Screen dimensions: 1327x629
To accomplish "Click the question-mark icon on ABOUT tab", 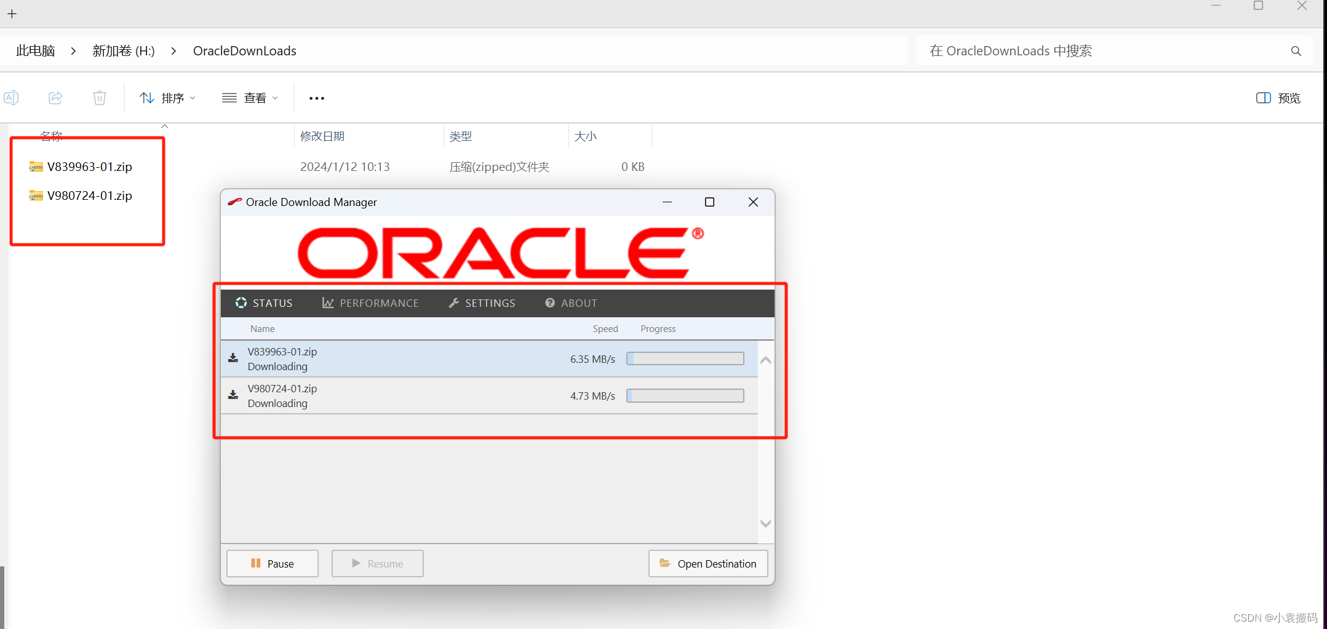I will 549,303.
